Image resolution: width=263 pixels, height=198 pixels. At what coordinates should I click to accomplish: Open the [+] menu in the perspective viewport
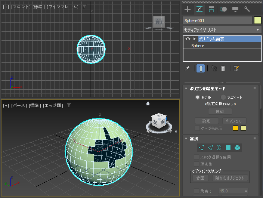(x=6, y=106)
